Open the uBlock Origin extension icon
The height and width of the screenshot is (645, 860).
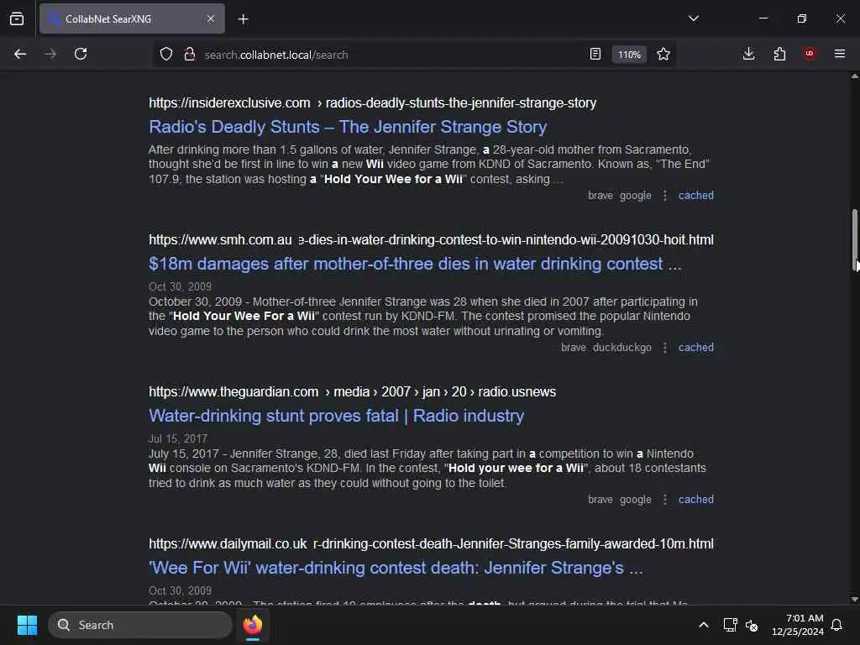(x=810, y=54)
